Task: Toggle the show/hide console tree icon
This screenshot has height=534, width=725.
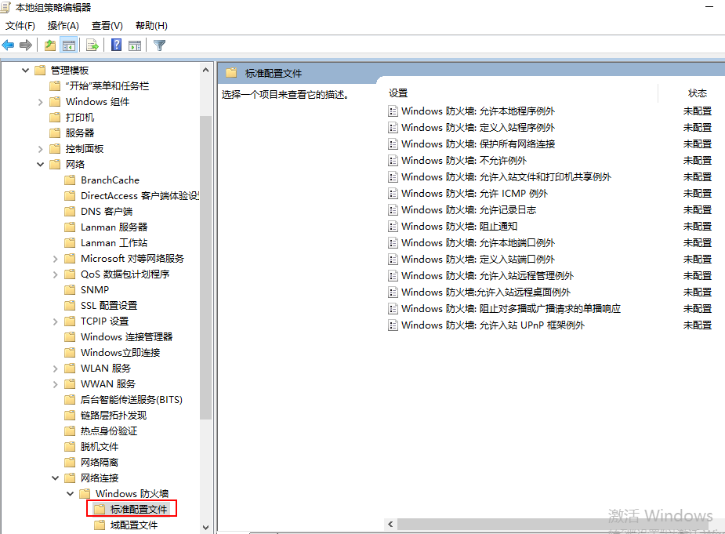Action: (x=69, y=45)
